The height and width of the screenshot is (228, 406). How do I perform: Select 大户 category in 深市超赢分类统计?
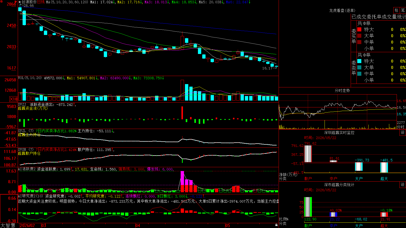(x=359, y=226)
